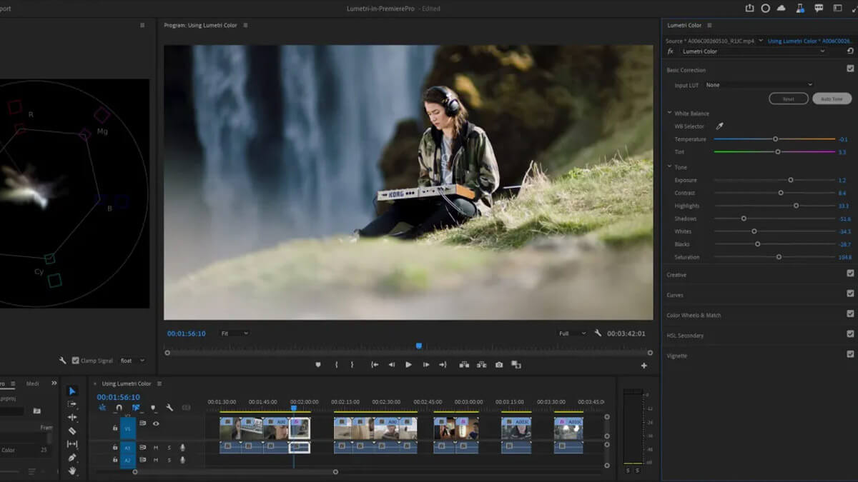This screenshot has width=858, height=482.
Task: Disable the Vignette section checkbox
Action: tap(850, 354)
